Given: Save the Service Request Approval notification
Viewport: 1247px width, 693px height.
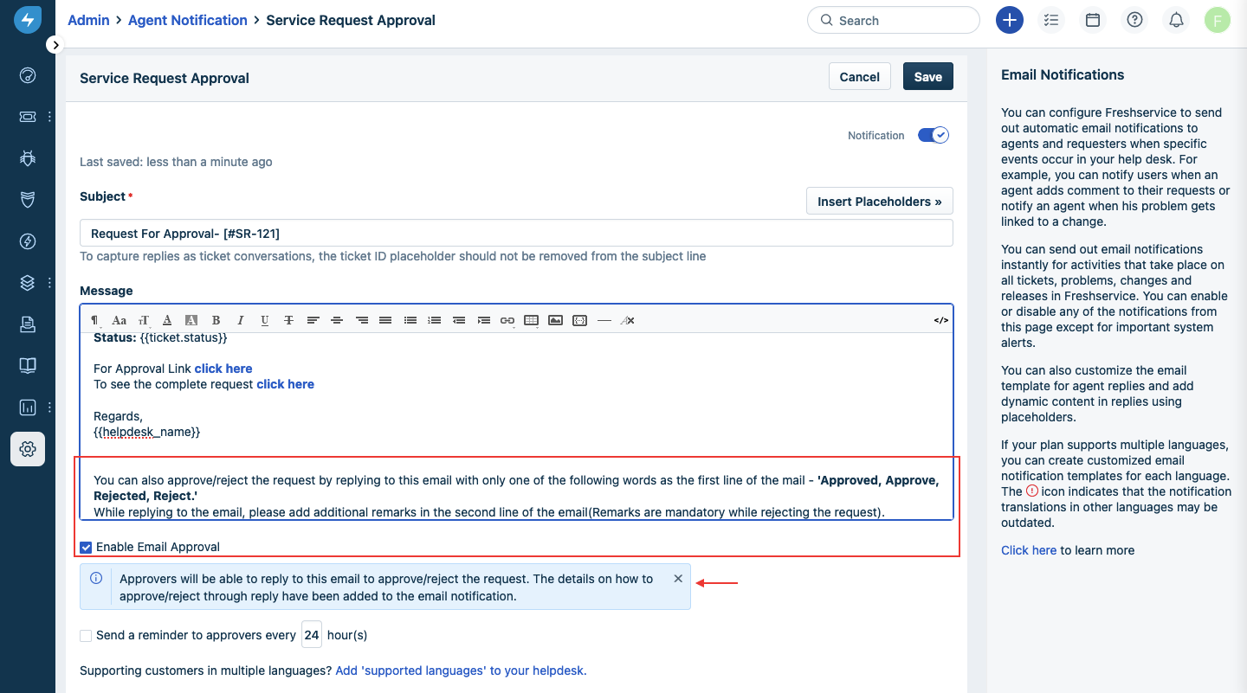Looking at the screenshot, I should [x=927, y=76].
